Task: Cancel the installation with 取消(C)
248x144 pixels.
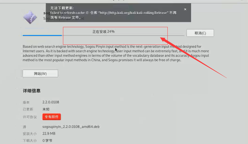Action: 200,33
